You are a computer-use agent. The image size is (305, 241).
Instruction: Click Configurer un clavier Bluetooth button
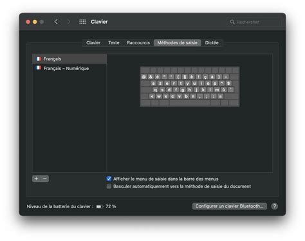[230, 206]
